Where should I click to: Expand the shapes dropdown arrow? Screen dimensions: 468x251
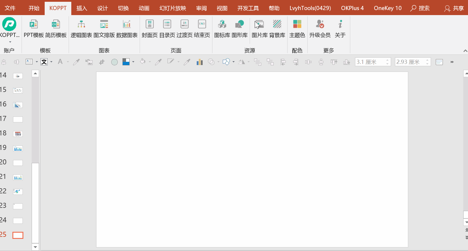click(x=234, y=62)
